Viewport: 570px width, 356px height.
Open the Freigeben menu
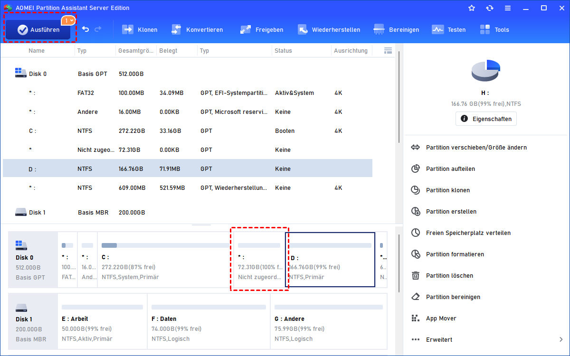pos(261,29)
